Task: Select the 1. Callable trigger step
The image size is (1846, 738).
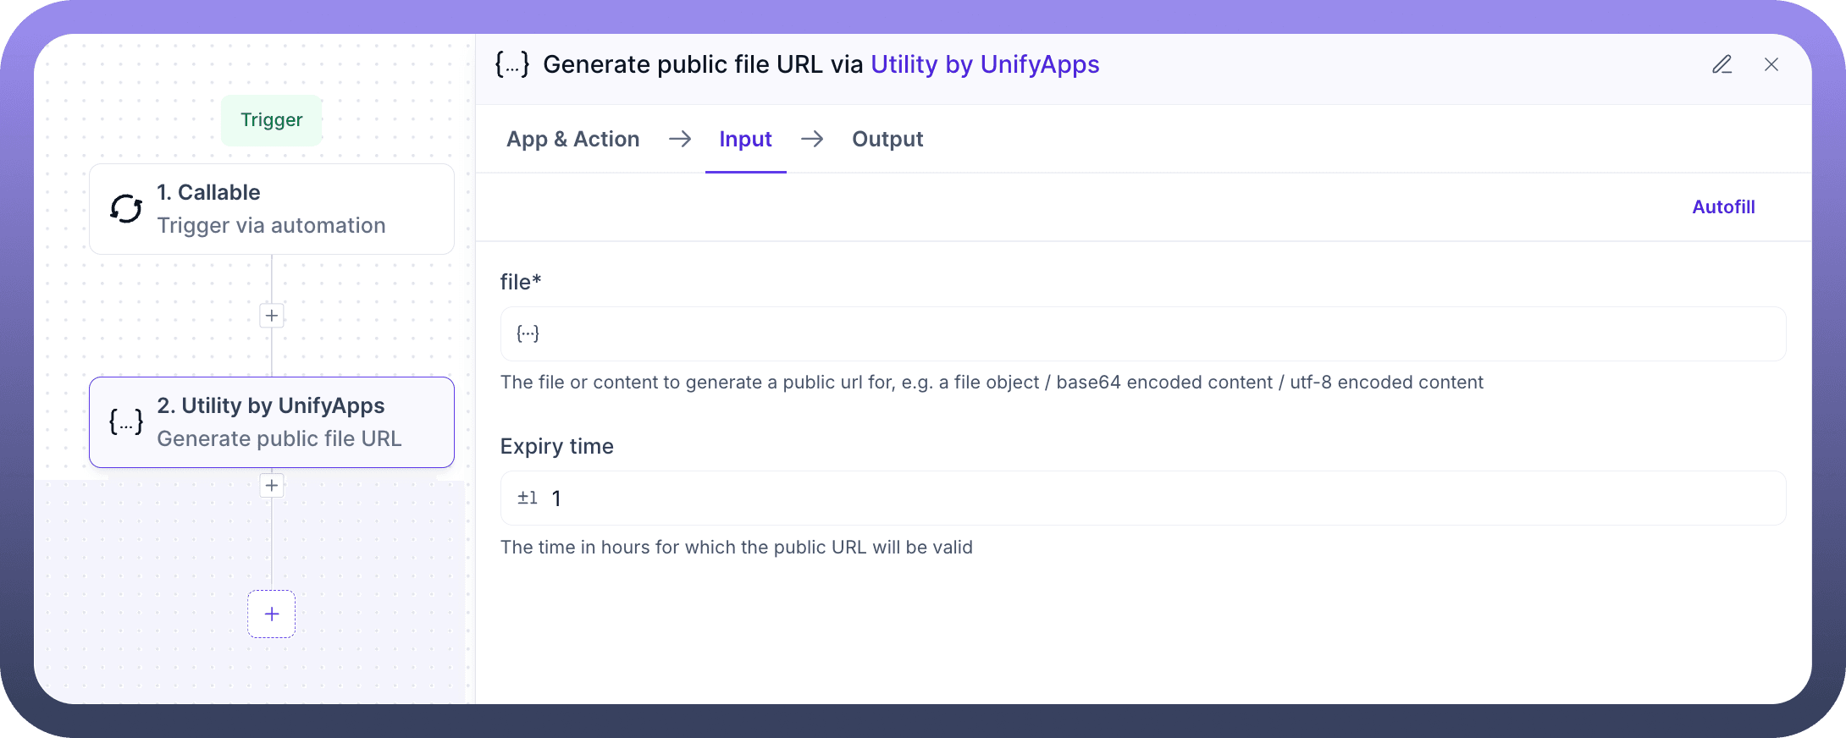Action: (x=271, y=209)
